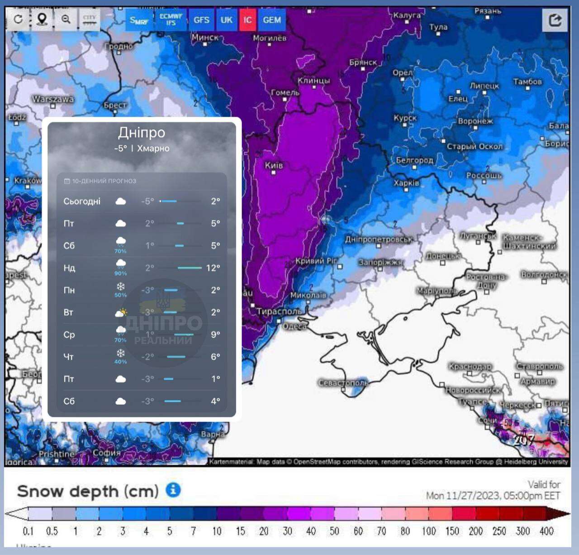This screenshot has width=579, height=555.
Task: Click the magnifier zoom icon
Action: pyautogui.click(x=66, y=19)
